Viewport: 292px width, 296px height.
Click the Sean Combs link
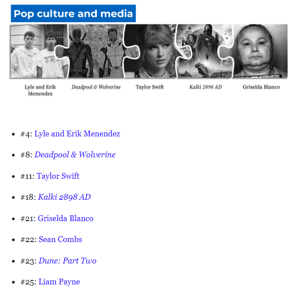(x=60, y=239)
